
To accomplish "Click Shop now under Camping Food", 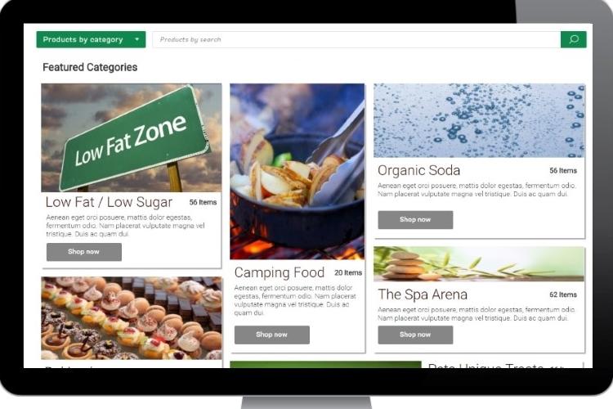I will pyautogui.click(x=272, y=335).
